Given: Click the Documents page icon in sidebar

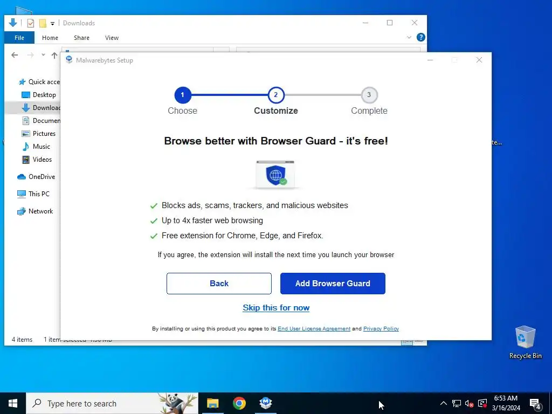Looking at the screenshot, I should pyautogui.click(x=26, y=121).
